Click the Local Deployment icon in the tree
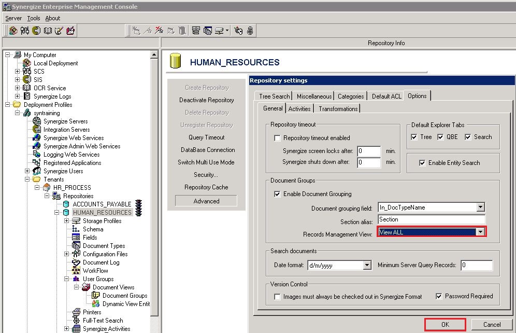 pyautogui.click(x=27, y=63)
